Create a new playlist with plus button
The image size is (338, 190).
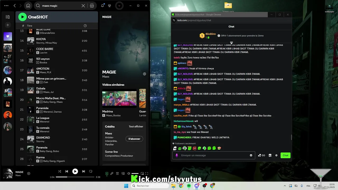(x=8, y=25)
